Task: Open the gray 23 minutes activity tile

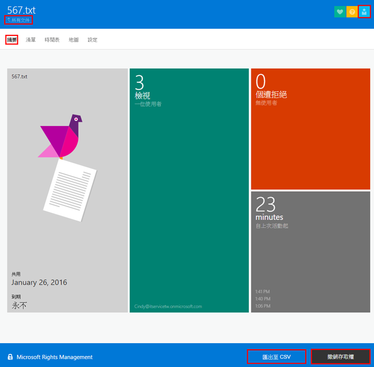Action: pyautogui.click(x=310, y=252)
